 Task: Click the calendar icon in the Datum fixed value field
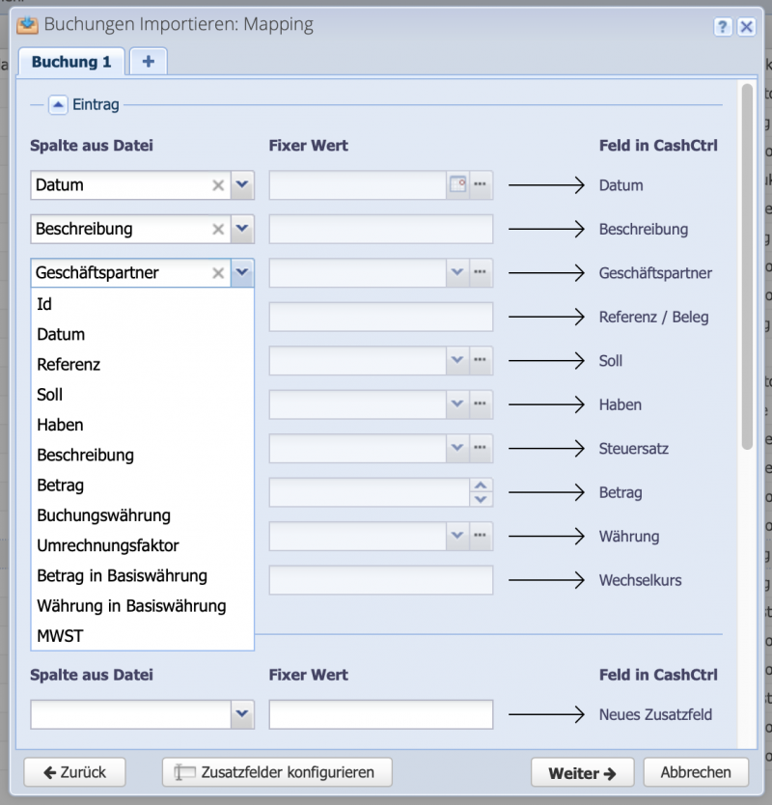pyautogui.click(x=457, y=184)
